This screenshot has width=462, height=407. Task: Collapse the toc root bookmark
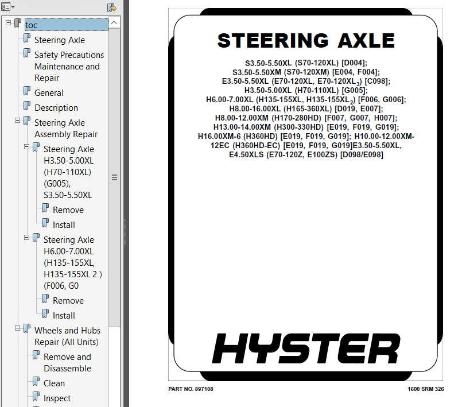(8, 23)
